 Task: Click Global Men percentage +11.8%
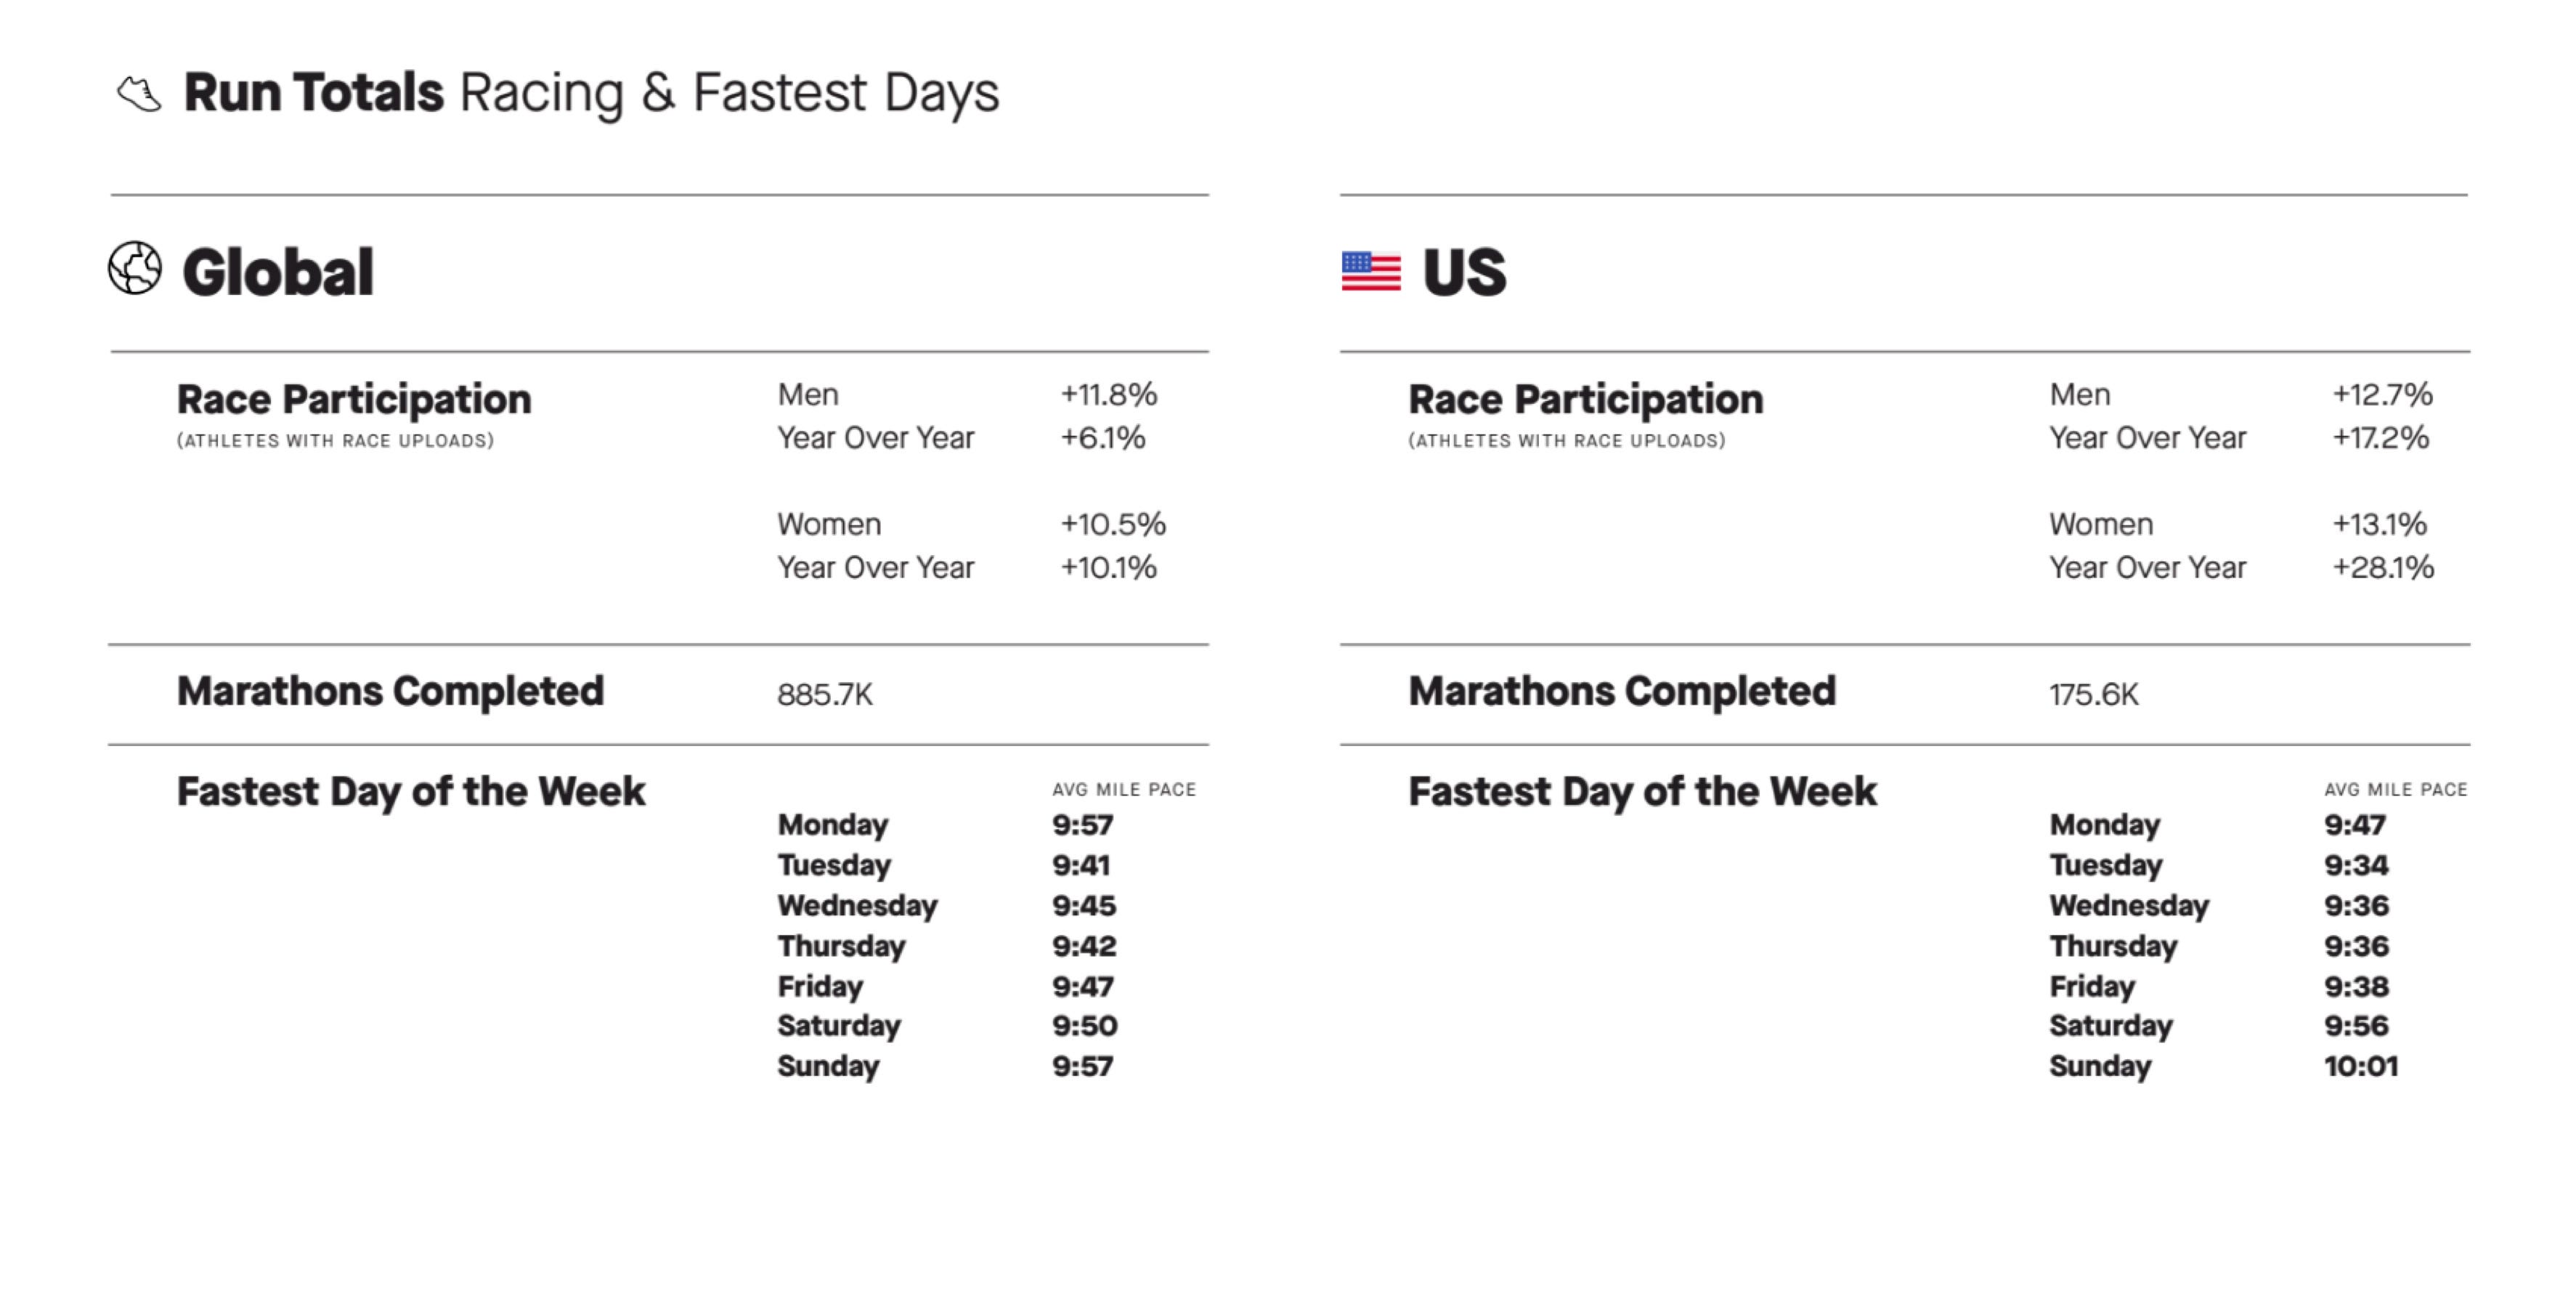(1109, 394)
